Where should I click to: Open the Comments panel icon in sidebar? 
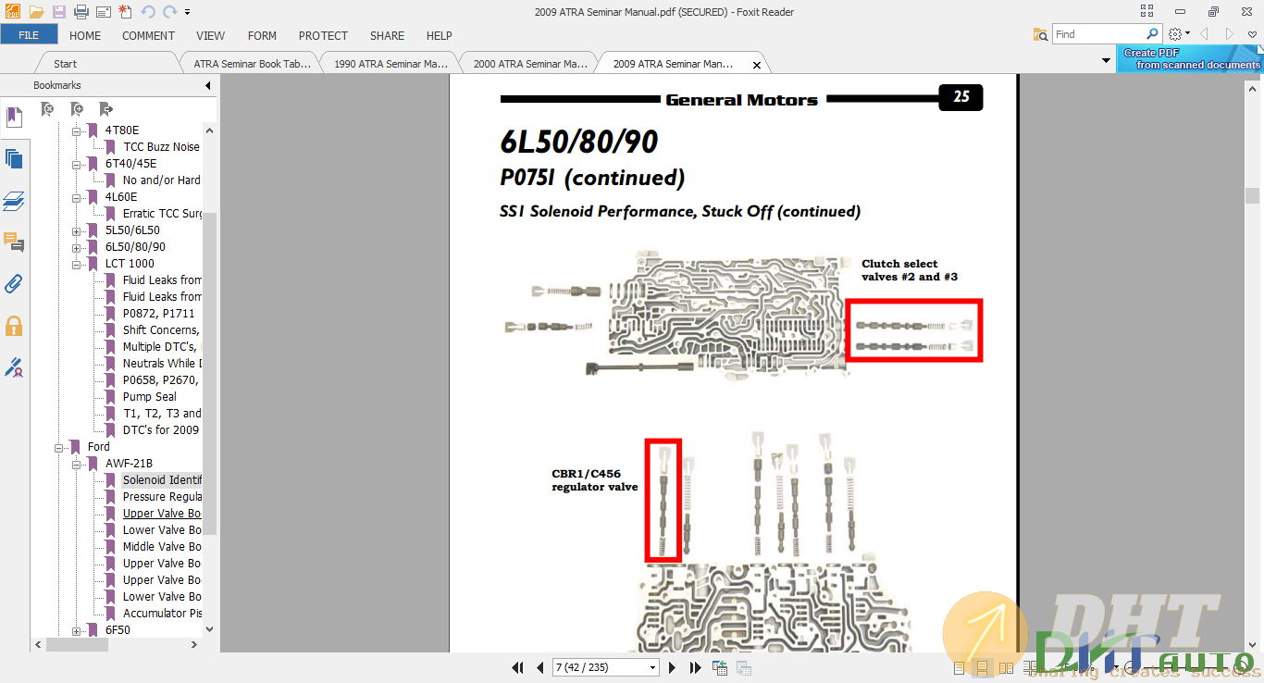pos(14,242)
